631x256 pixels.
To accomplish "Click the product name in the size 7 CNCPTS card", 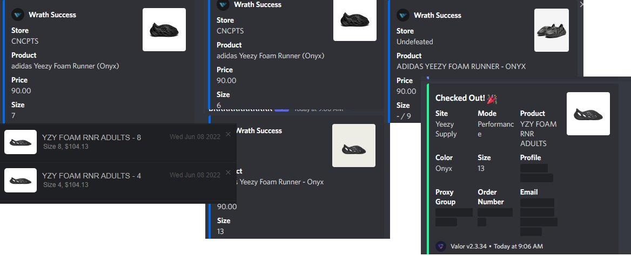I will (x=65, y=66).
